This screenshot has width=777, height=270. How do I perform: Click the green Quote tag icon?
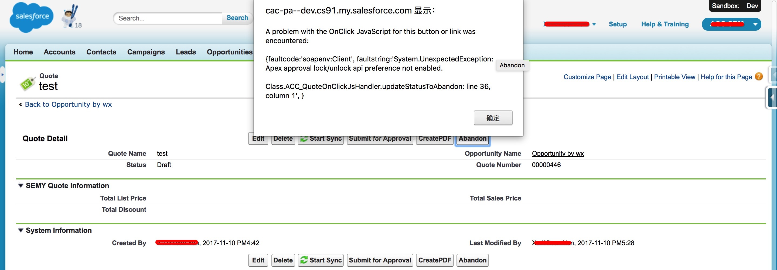[x=28, y=83]
